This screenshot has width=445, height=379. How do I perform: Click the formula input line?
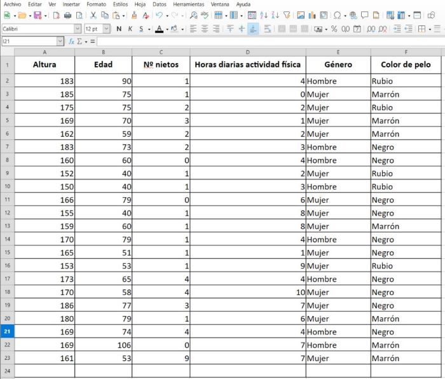click(x=271, y=41)
